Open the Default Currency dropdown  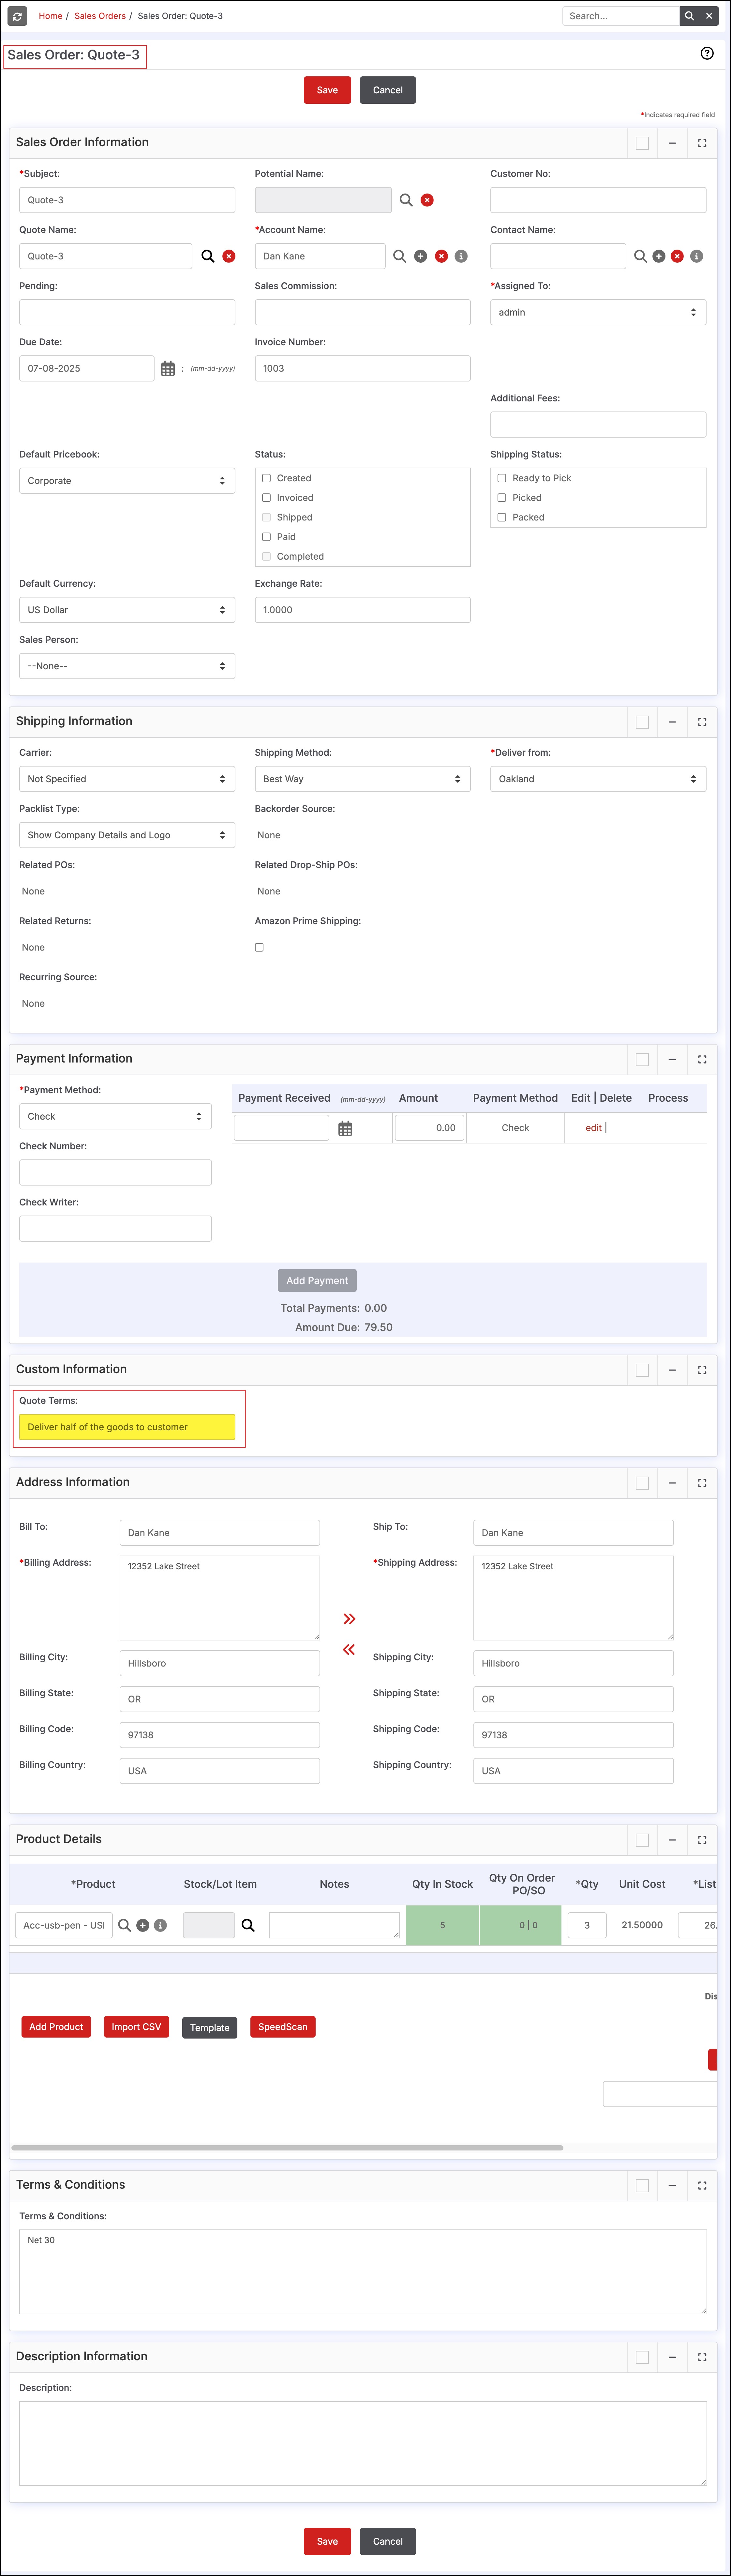pos(127,610)
